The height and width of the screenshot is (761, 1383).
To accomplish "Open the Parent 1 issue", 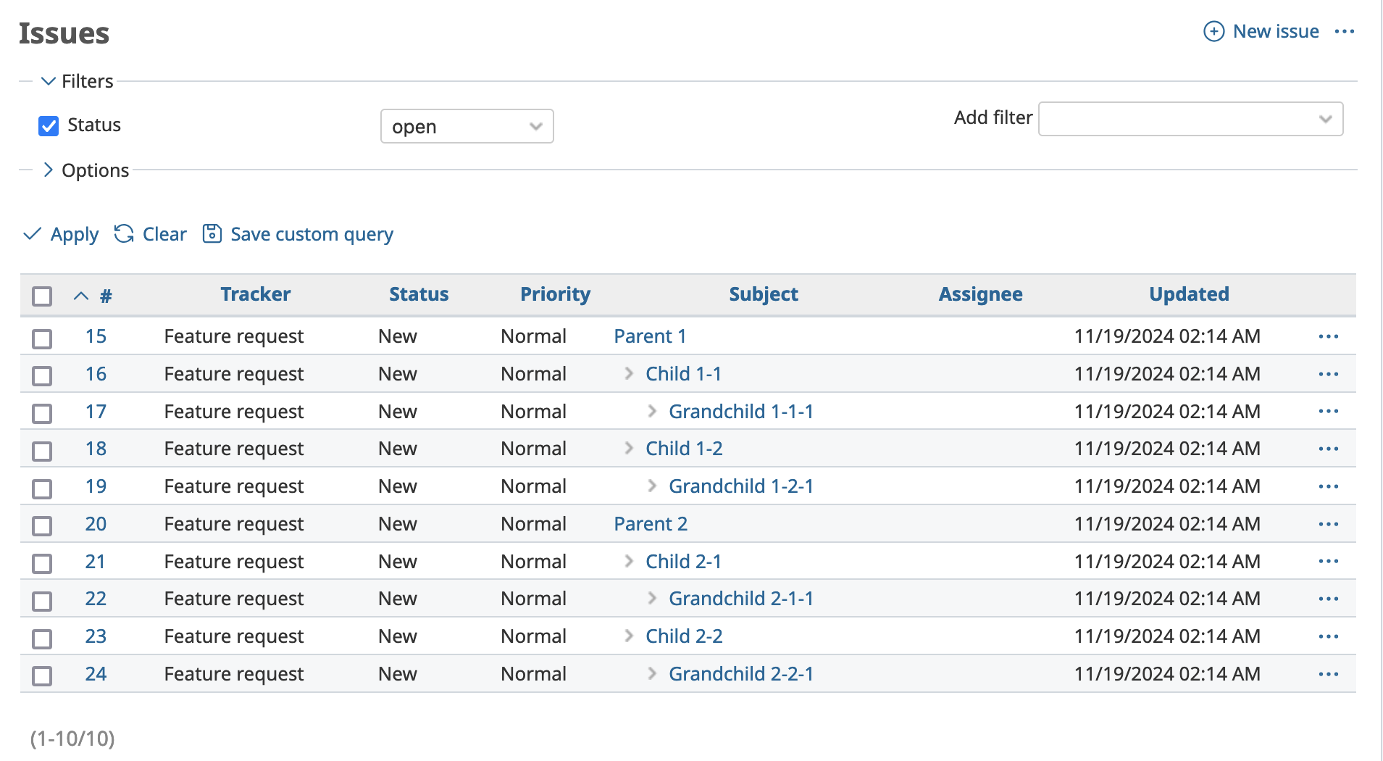I will pyautogui.click(x=649, y=336).
